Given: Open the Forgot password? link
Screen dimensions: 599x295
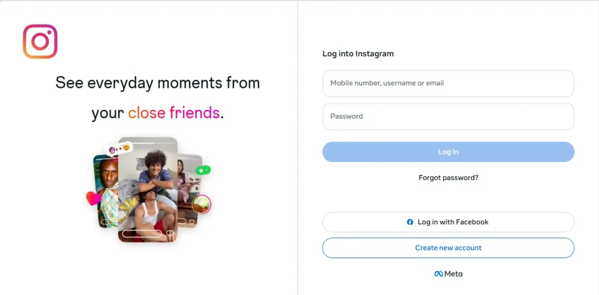Looking at the screenshot, I should 448,178.
